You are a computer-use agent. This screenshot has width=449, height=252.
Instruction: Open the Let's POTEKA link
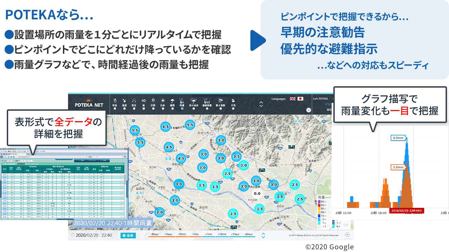pyautogui.click(x=320, y=99)
